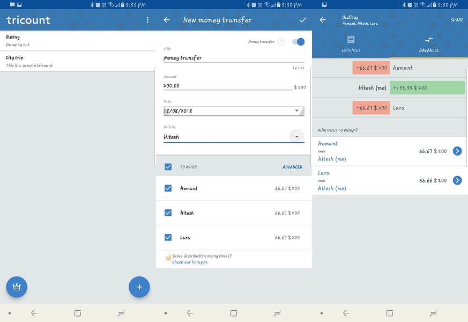Tap recent apps key under balances screen
468x322 pixels.
(x=433, y=313)
